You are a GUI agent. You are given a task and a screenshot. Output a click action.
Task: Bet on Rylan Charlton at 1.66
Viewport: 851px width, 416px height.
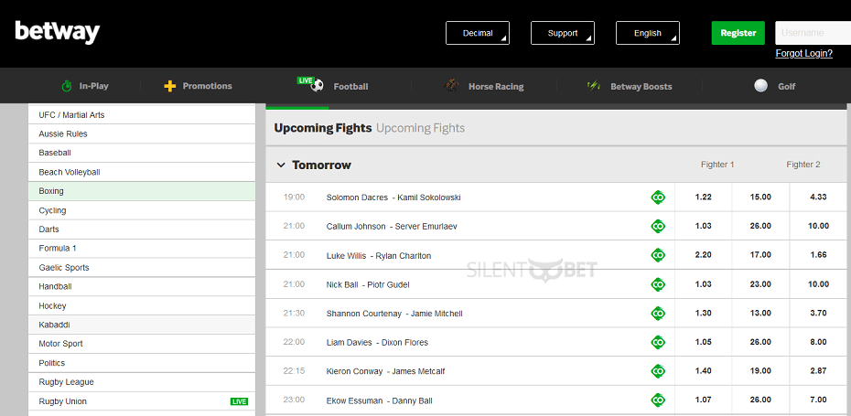818,255
